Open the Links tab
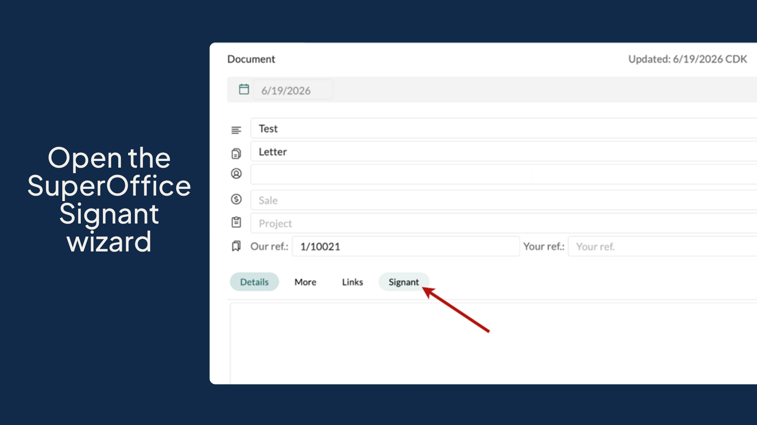 [x=352, y=282]
